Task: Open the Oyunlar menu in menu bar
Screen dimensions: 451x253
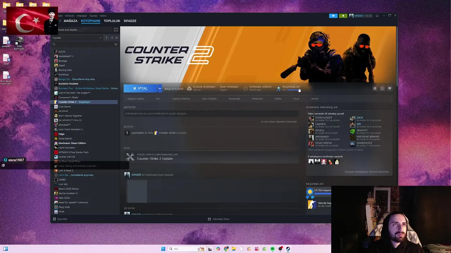Action: pyautogui.click(x=93, y=16)
